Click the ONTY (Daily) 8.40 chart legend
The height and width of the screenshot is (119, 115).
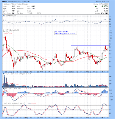tap(10, 30)
